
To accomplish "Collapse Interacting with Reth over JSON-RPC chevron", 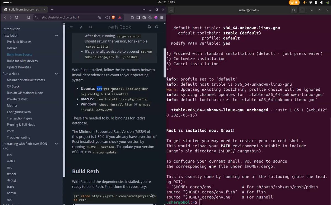I will coord(57,144).
